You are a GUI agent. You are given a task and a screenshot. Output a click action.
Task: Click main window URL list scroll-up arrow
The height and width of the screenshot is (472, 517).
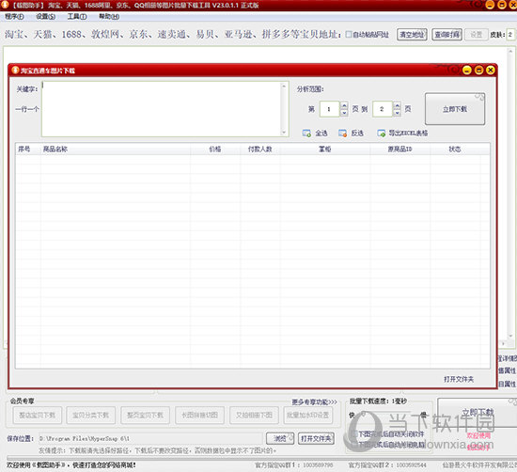[509, 51]
